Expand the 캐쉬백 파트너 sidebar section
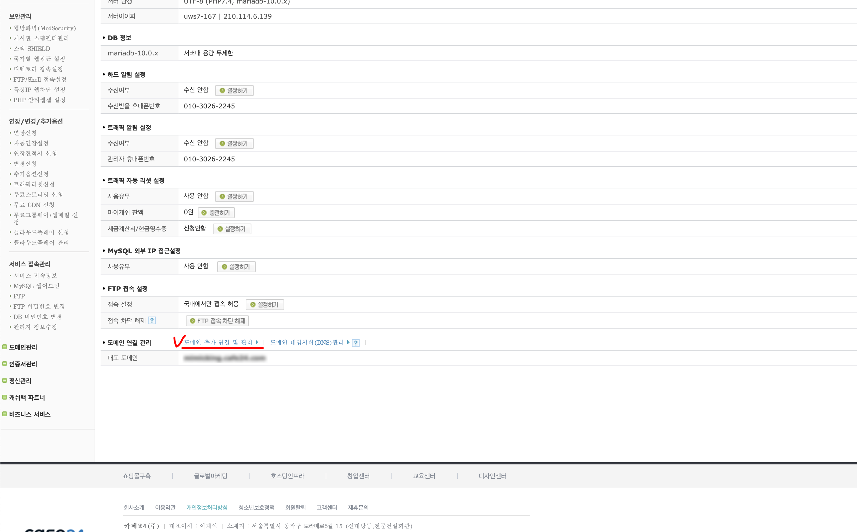 coord(27,398)
